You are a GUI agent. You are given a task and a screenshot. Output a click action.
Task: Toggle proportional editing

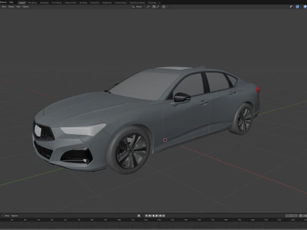[x=164, y=6]
